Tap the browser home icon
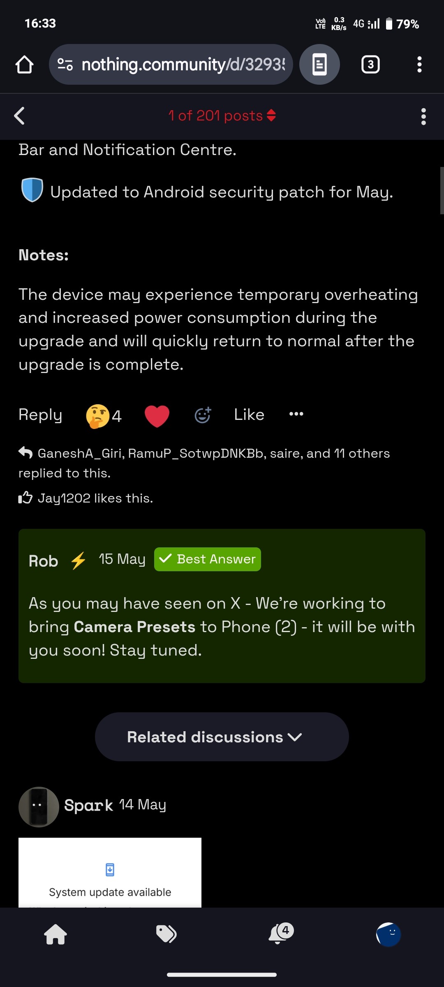 point(24,65)
